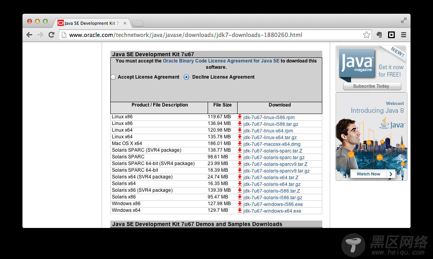433x259 pixels.
Task: Download jdk-7u67-linux-x64.tar.gz link
Action: pyautogui.click(x=270, y=138)
